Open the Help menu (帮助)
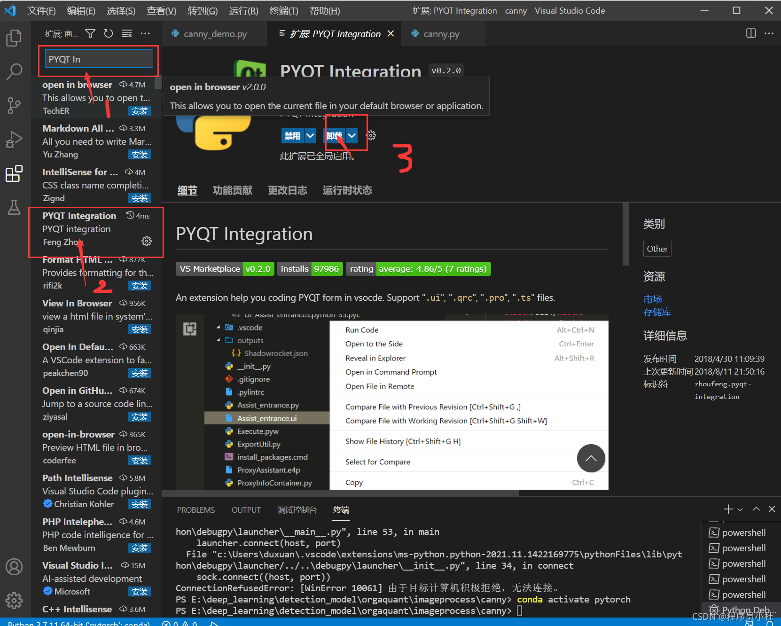 [325, 11]
